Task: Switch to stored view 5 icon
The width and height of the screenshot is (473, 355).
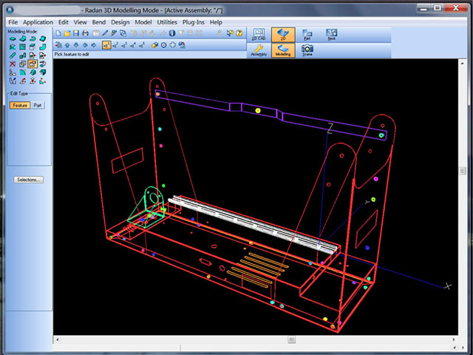Action: (x=141, y=45)
